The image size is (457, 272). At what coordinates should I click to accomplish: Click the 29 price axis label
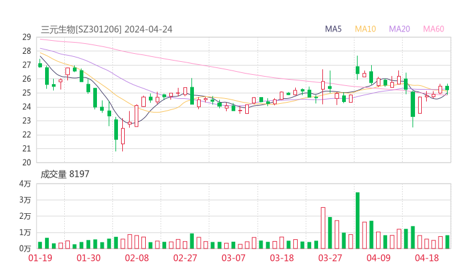pyautogui.click(x=27, y=37)
